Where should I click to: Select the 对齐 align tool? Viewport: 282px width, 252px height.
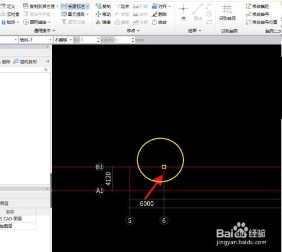click(x=159, y=6)
